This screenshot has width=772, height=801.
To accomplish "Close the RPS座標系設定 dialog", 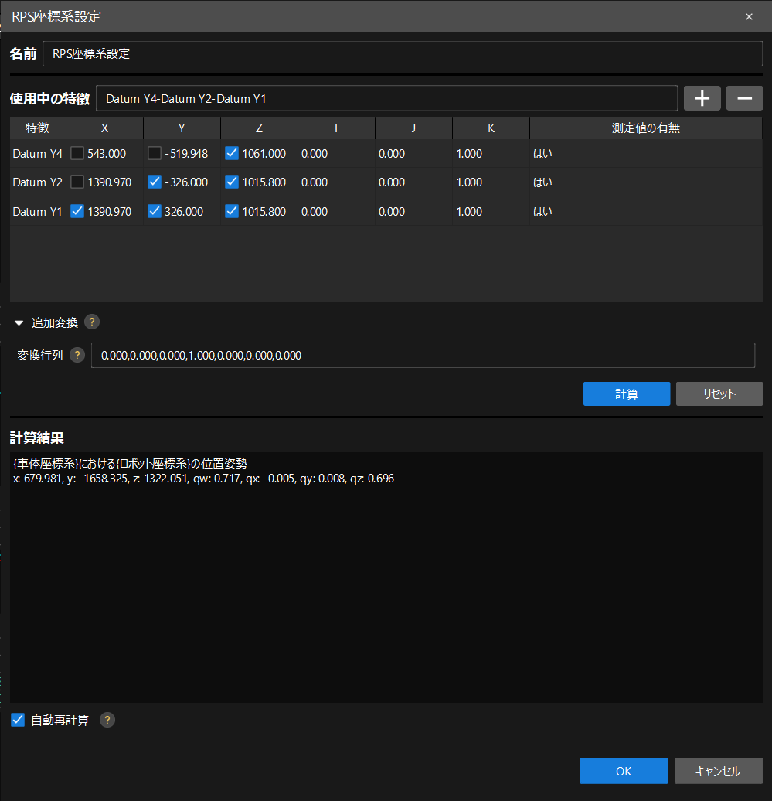I will [x=749, y=16].
